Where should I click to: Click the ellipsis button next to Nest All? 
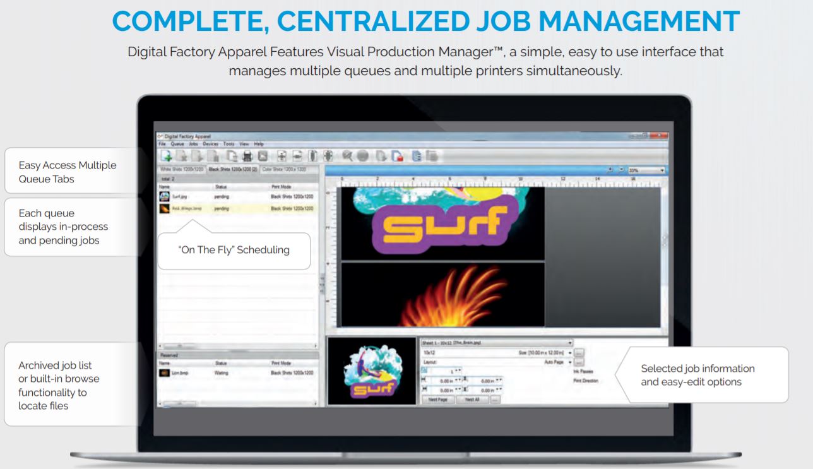pyautogui.click(x=496, y=400)
